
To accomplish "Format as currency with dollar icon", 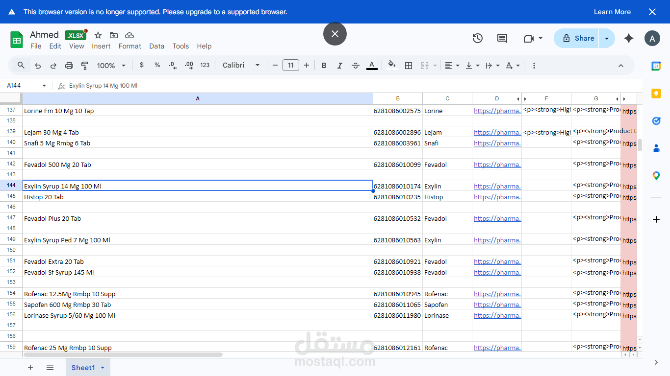I will pyautogui.click(x=142, y=65).
